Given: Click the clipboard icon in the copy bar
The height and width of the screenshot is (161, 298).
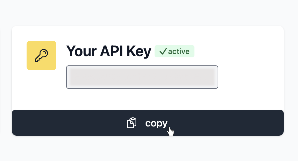Looking at the screenshot, I should pos(132,123).
